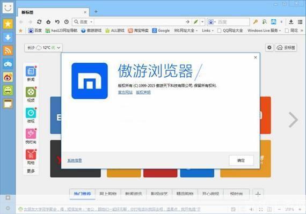Viewport: 306px width, 214px height.
Task: Click 确定 in the About dialog
Action: click(241, 160)
